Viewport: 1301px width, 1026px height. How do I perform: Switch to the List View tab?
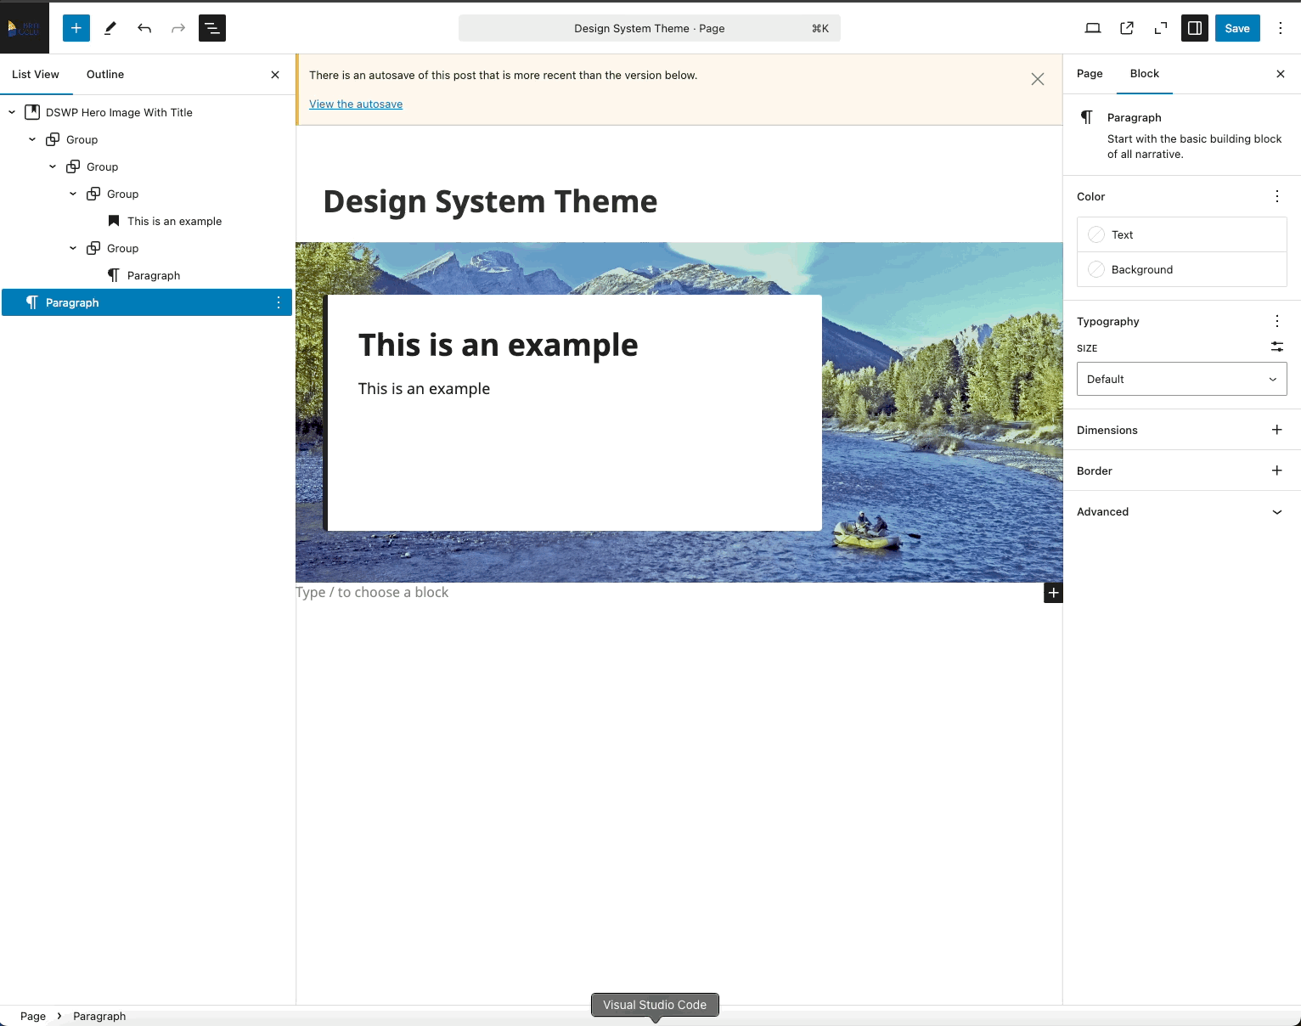[36, 75]
